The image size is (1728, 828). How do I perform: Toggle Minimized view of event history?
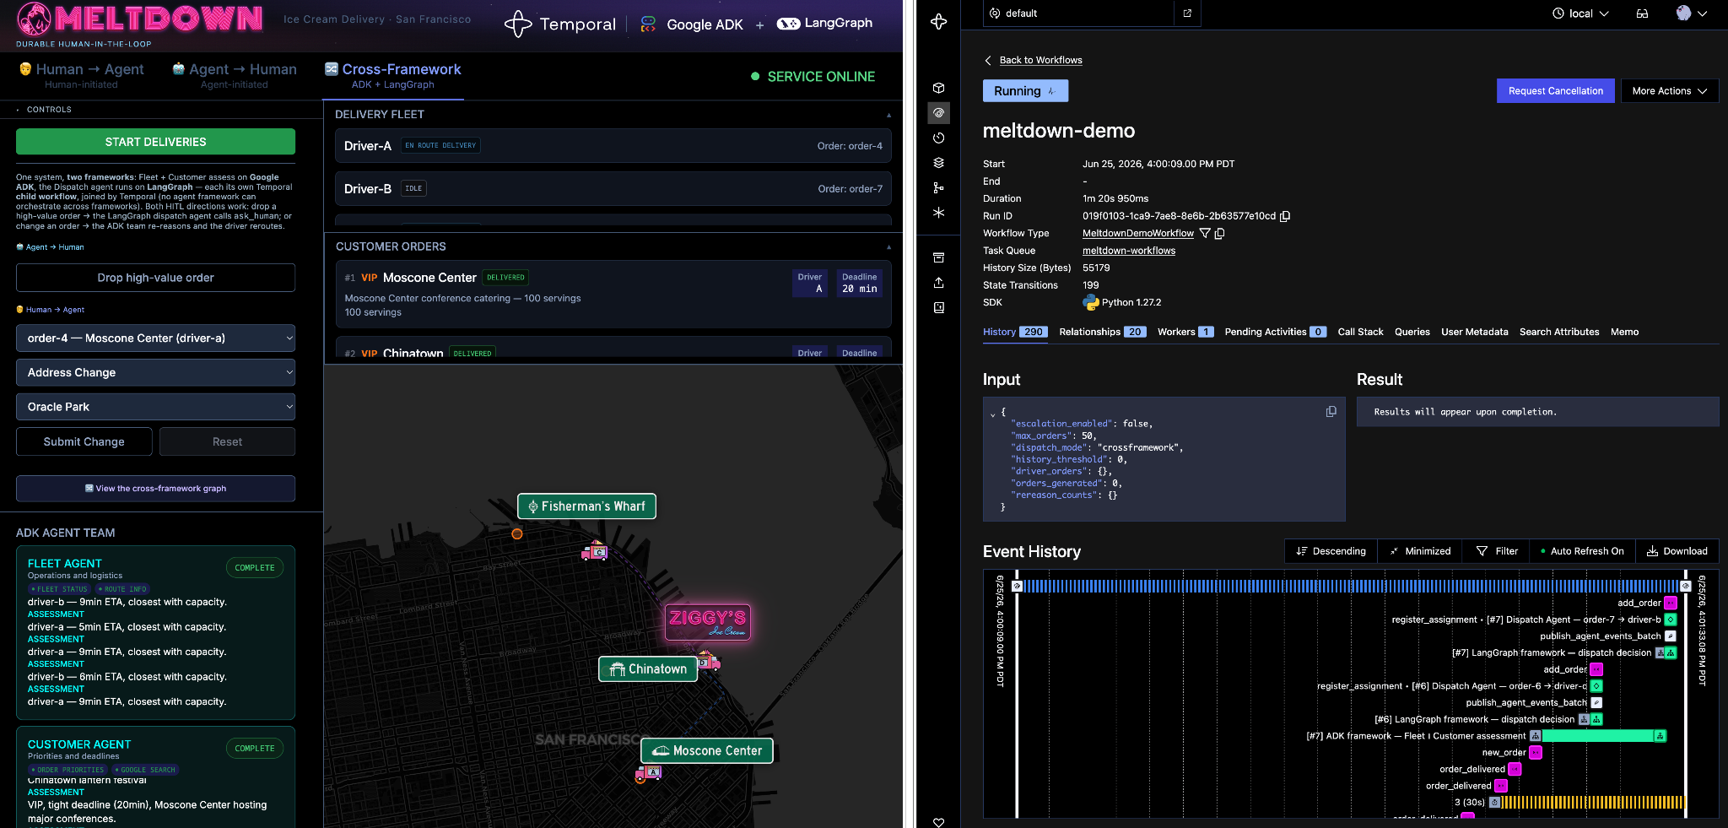click(1420, 551)
